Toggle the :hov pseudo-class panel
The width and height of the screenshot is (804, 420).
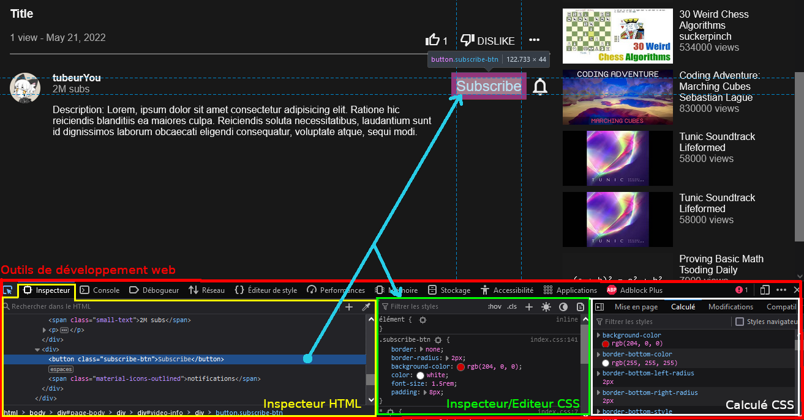[x=494, y=306]
